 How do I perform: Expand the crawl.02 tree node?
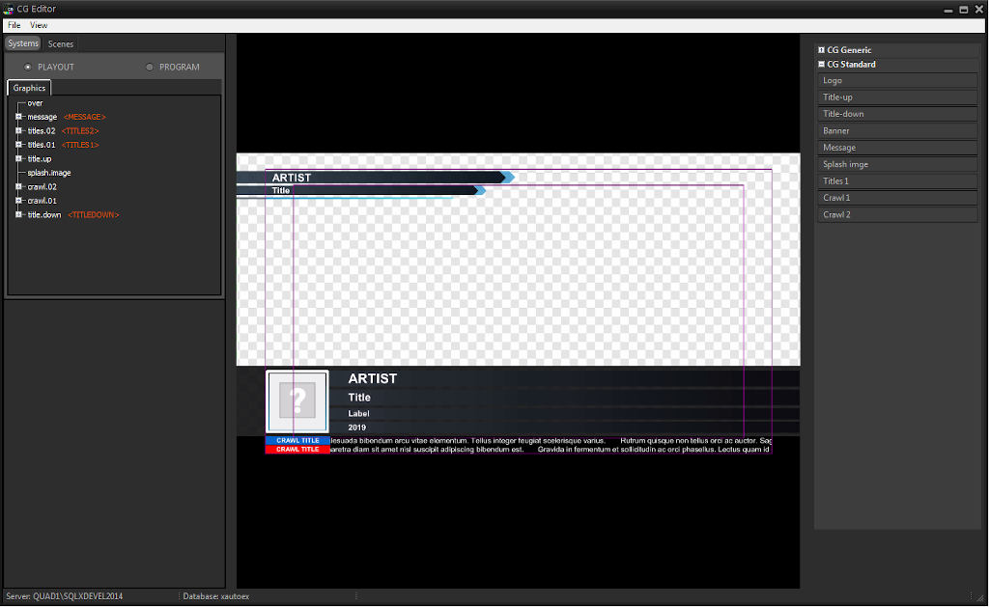18,186
